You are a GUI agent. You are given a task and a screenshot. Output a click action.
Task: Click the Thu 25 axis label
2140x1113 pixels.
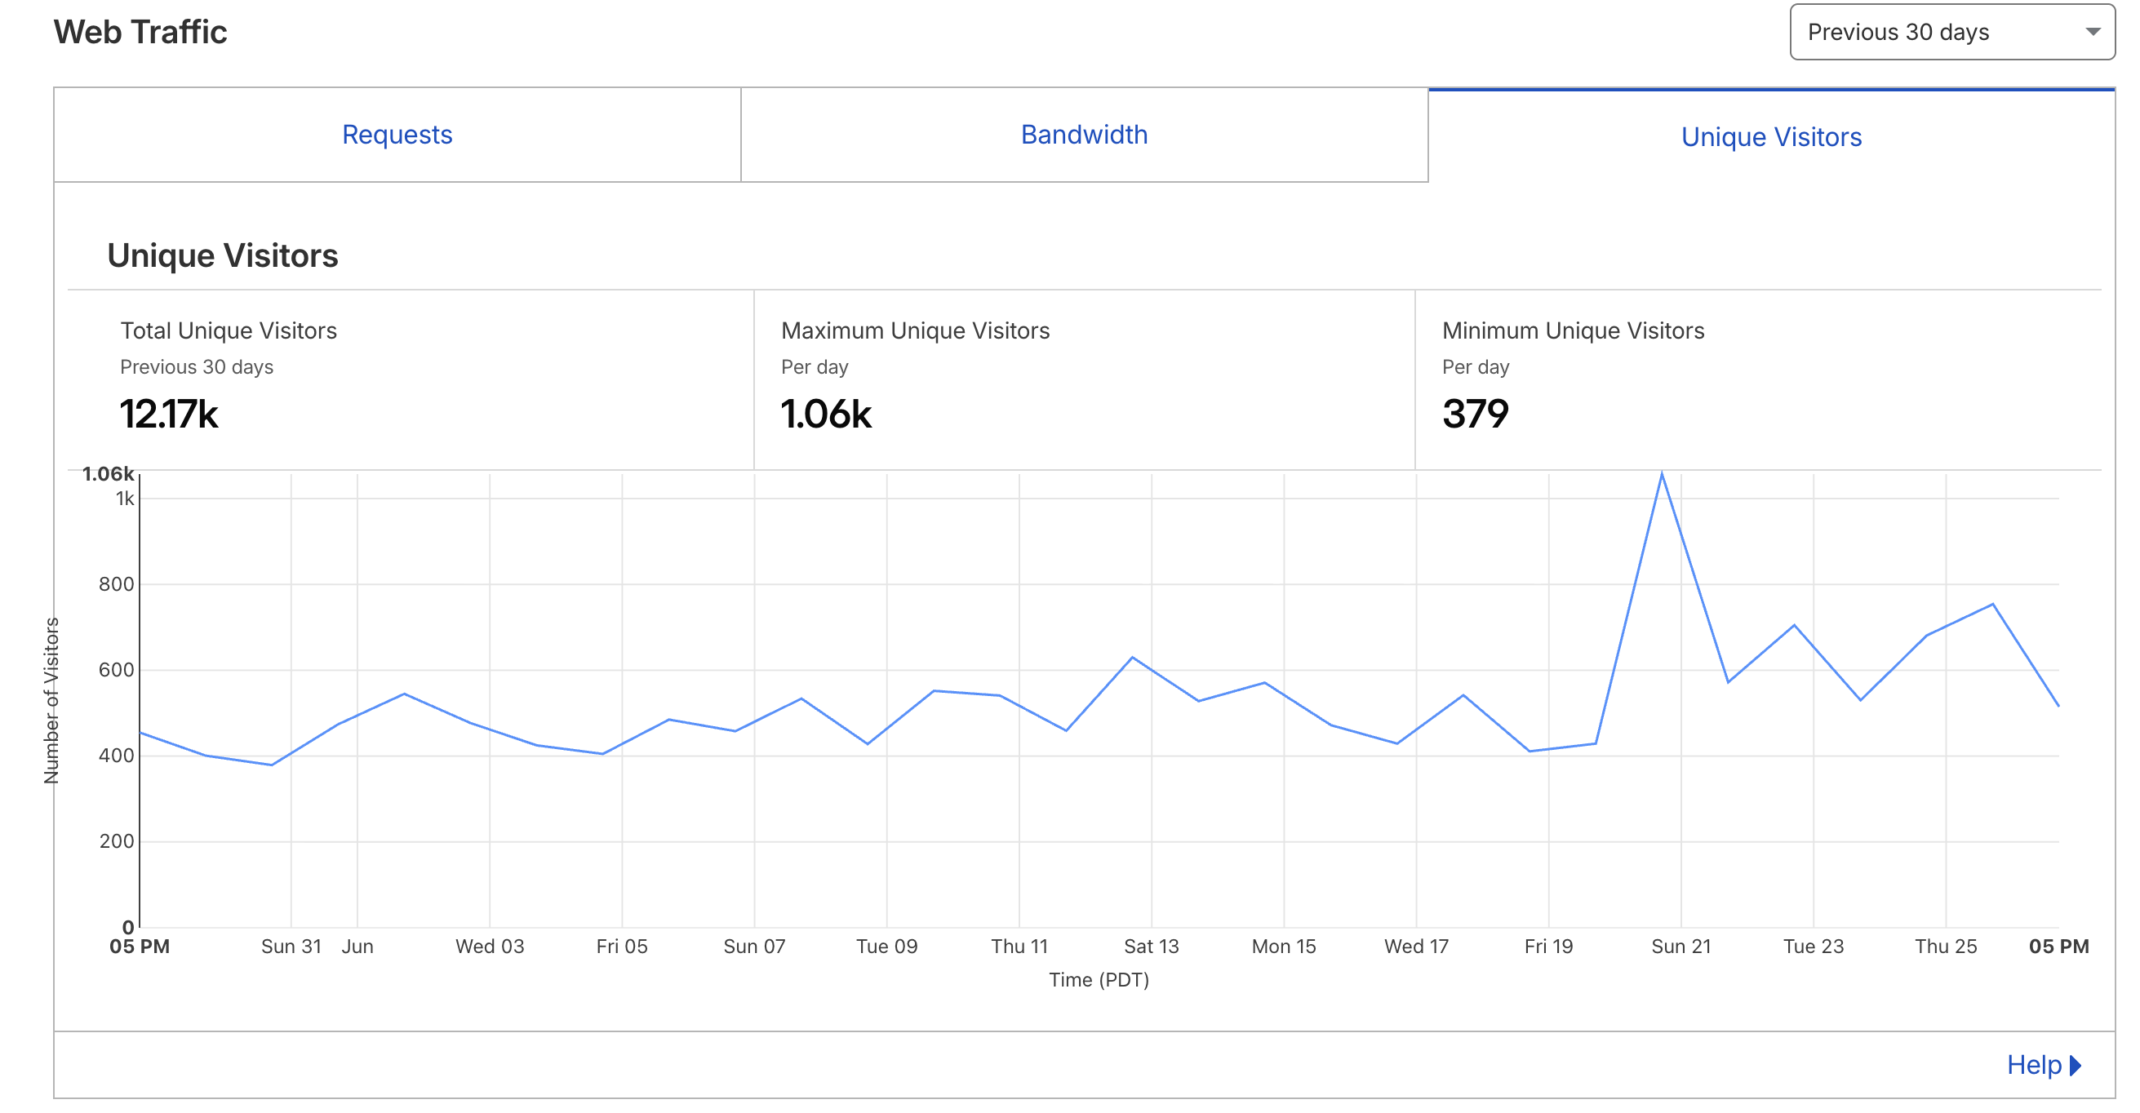pyautogui.click(x=1946, y=946)
